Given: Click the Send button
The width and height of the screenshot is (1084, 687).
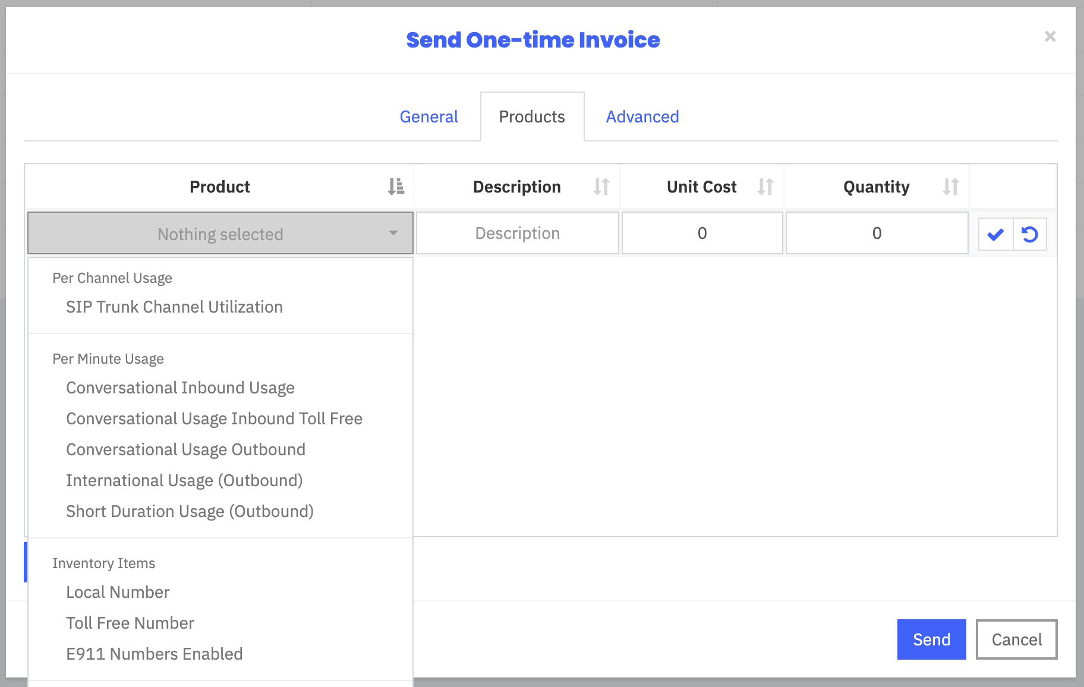Looking at the screenshot, I should point(931,639).
